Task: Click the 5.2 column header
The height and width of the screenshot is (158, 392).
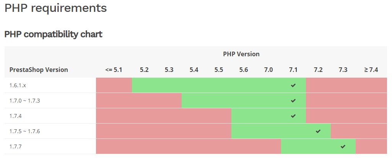Action: click(144, 70)
